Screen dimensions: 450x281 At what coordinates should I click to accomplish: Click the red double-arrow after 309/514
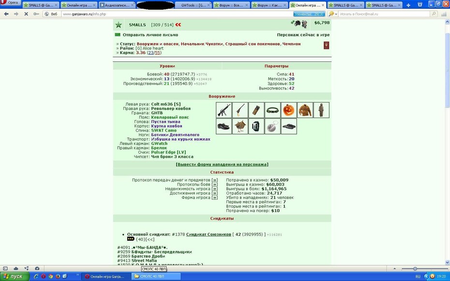pyautogui.click(x=178, y=25)
